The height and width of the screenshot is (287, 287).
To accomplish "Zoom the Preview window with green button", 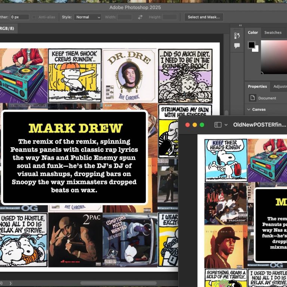I will 202,125.
